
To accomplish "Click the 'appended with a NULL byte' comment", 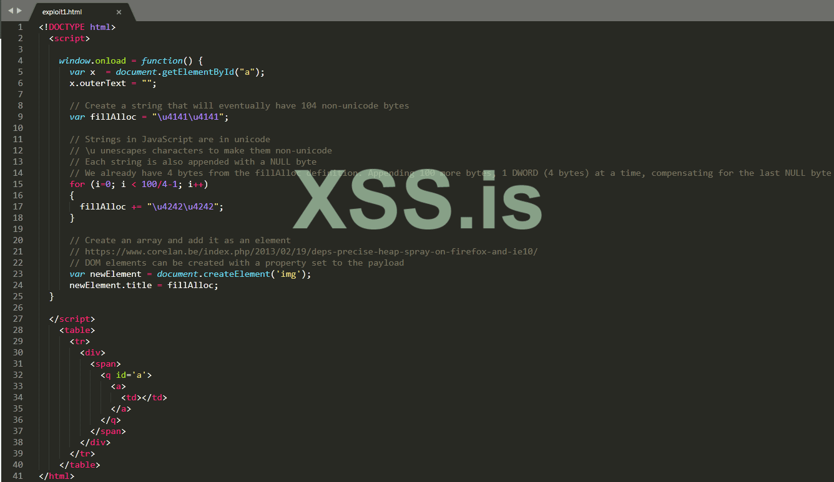I will click(x=193, y=161).
